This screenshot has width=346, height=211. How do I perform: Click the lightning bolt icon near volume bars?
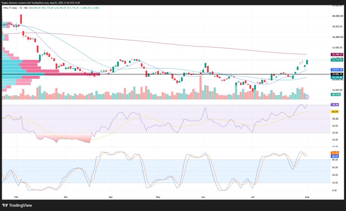point(307,97)
